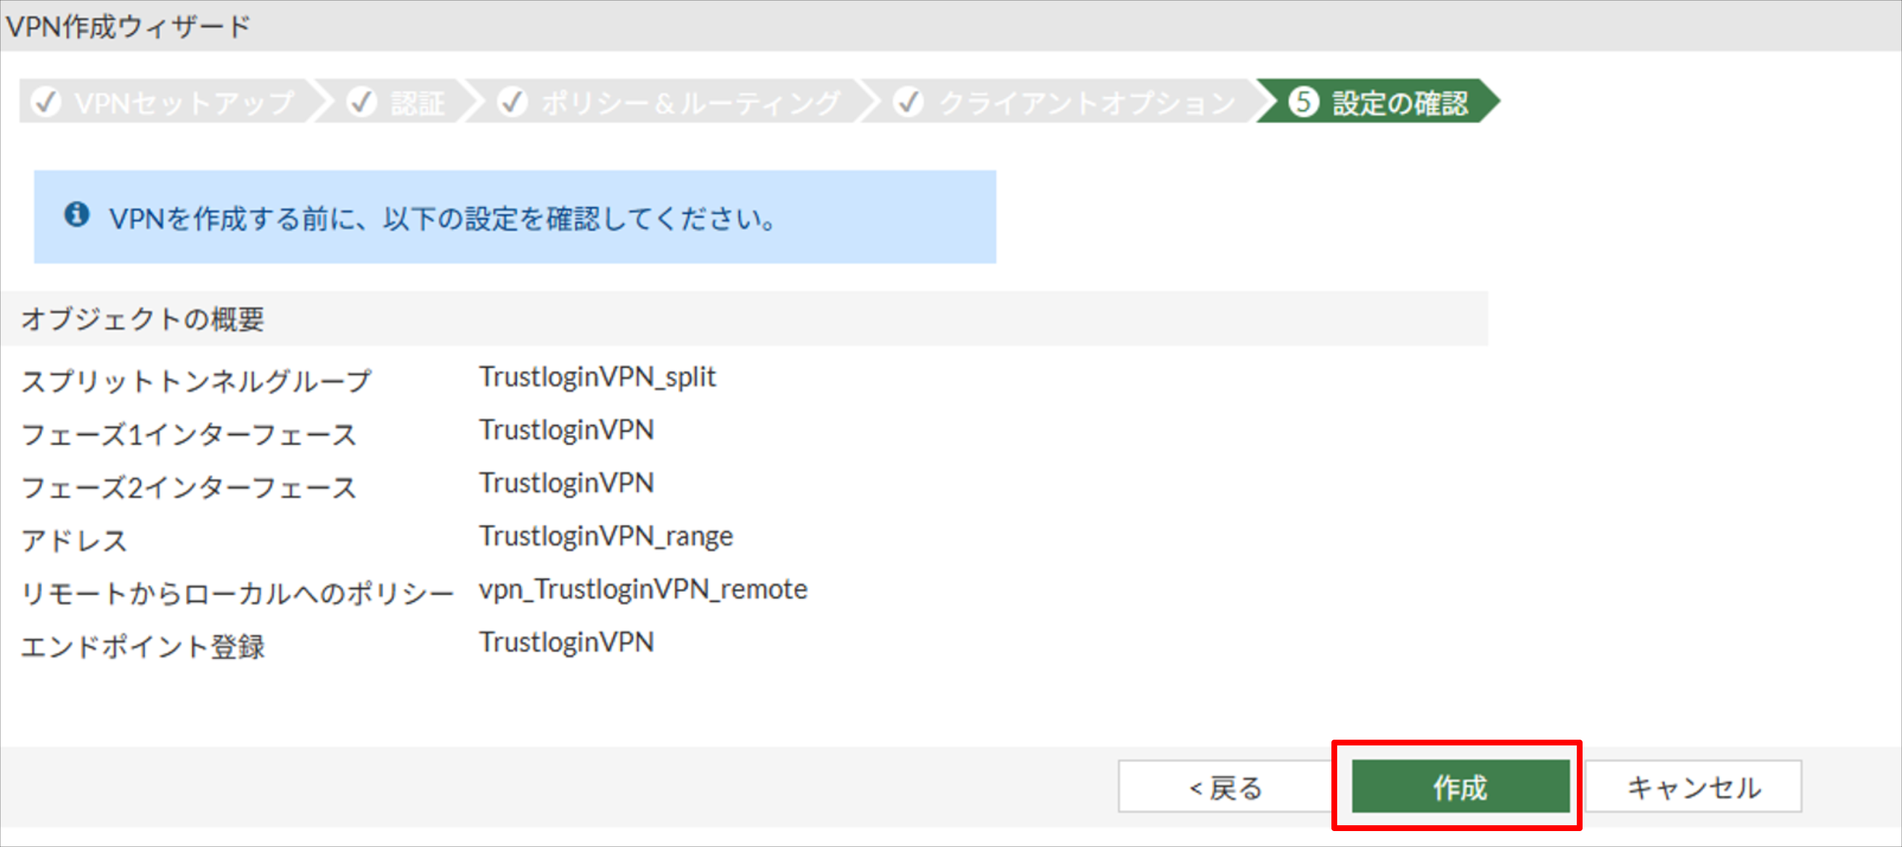Click the value TrustloginVPN_range
Viewport: 1902px width, 847px height.
pyautogui.click(x=606, y=536)
